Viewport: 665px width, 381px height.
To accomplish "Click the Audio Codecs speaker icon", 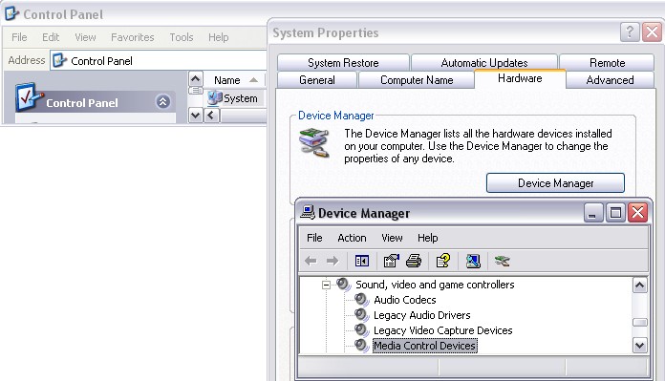I will point(362,300).
